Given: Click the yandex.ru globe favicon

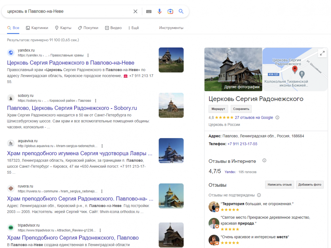Looking at the screenshot, I should tap(11, 52).
